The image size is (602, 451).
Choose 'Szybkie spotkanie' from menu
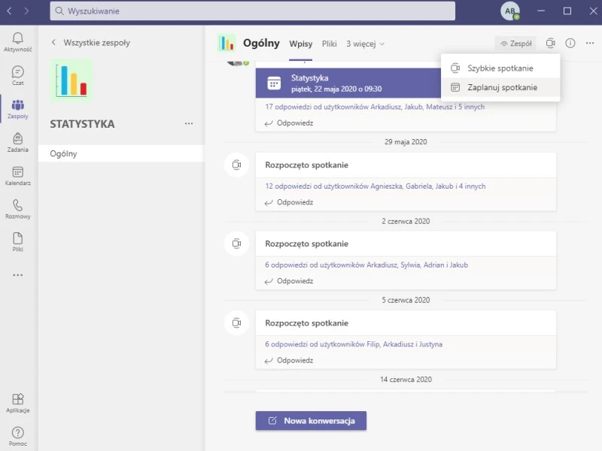(x=500, y=68)
